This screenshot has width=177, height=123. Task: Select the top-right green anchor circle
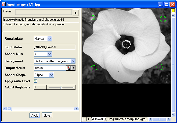click(163, 19)
